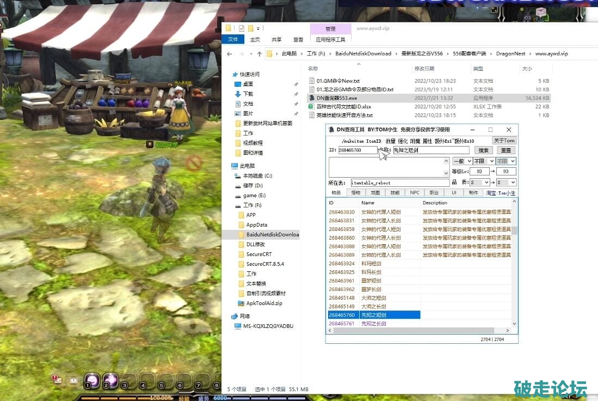Click the results list vertical scrollbar thumb
Screen dimensions: 598x401
tap(514, 230)
